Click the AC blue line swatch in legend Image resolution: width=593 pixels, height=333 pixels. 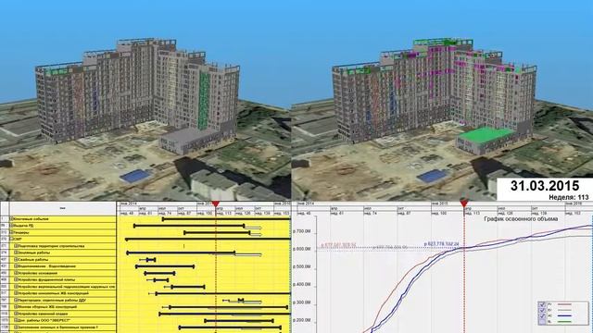[x=564, y=315]
